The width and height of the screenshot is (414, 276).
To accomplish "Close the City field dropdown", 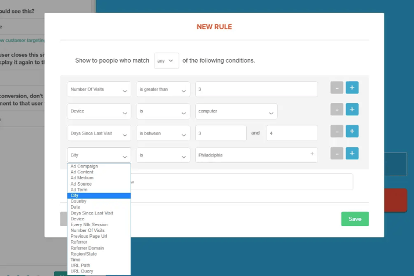I will [99, 155].
